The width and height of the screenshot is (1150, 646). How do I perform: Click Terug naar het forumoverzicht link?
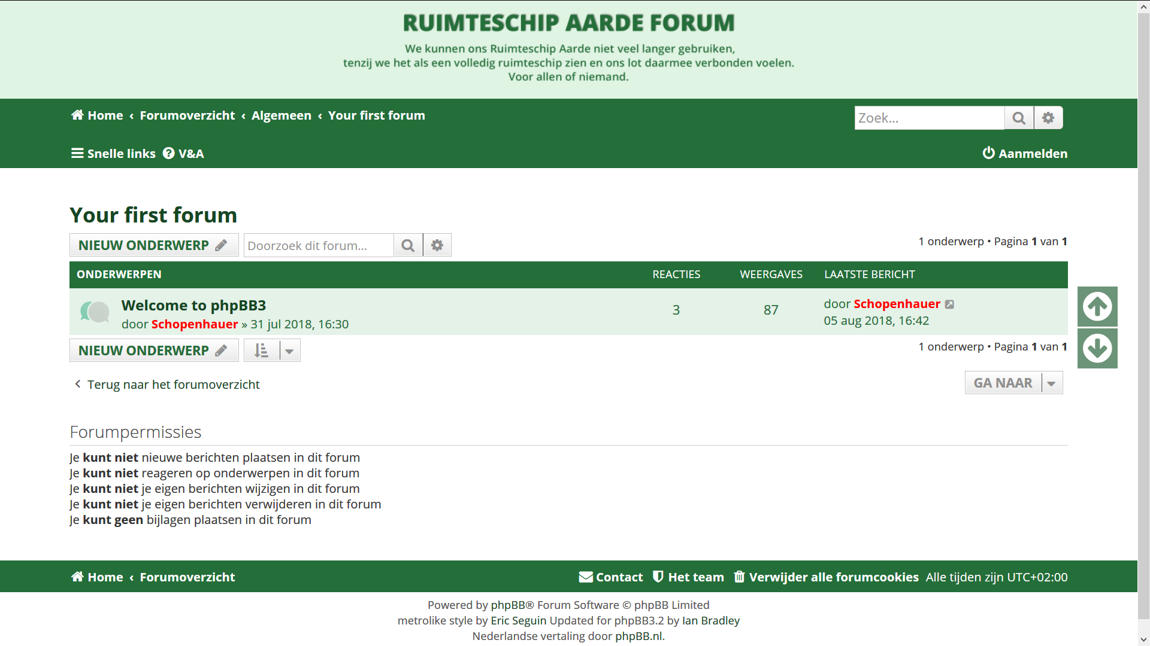coord(167,385)
